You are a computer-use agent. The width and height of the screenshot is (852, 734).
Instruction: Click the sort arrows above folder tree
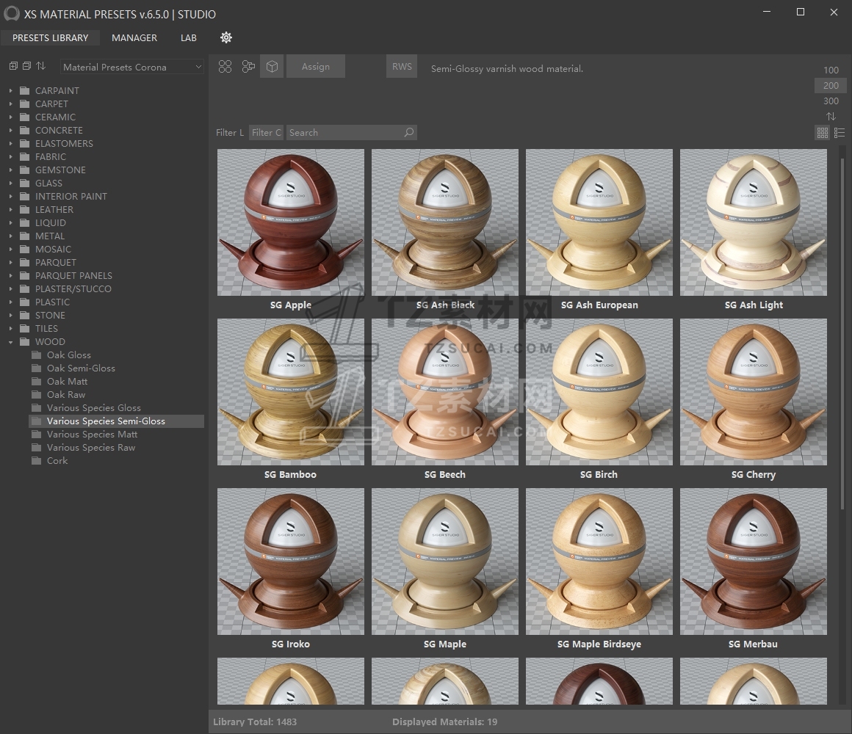tap(40, 66)
